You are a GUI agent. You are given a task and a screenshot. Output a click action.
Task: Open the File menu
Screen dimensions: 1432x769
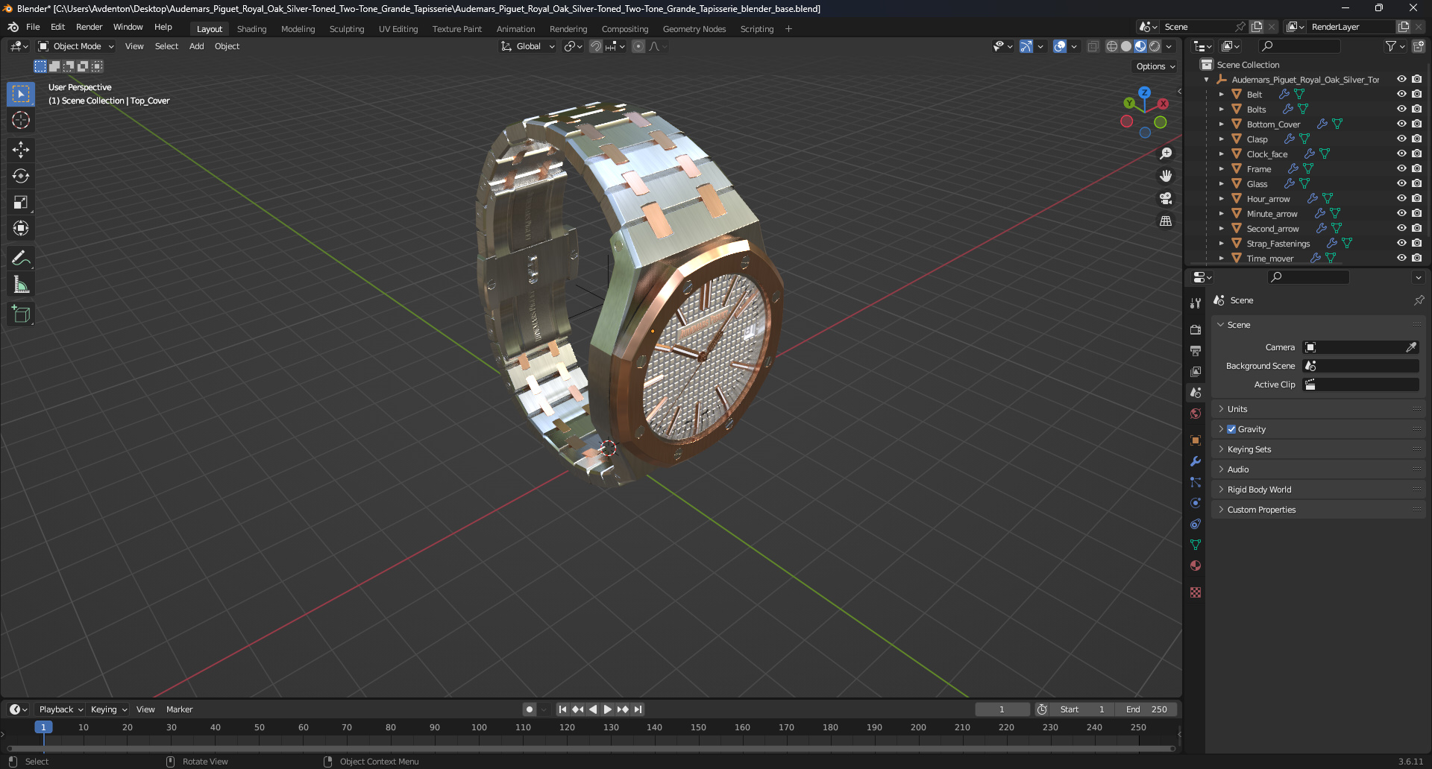pos(33,27)
